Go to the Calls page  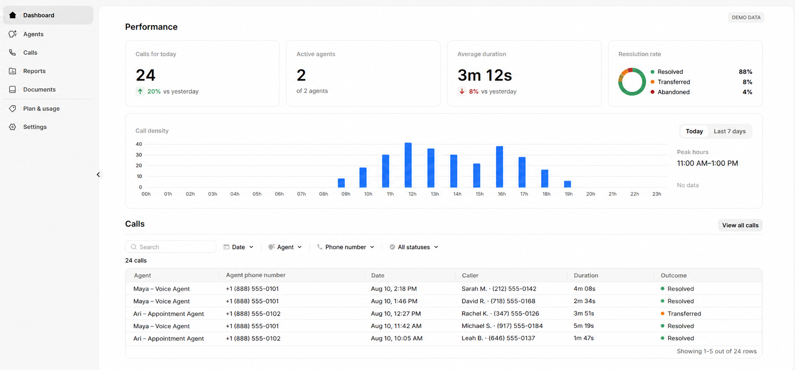click(48, 53)
